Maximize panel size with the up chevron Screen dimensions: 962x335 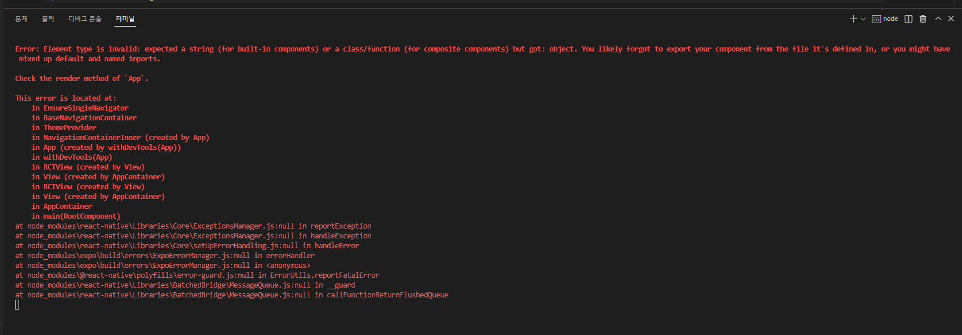[x=938, y=19]
